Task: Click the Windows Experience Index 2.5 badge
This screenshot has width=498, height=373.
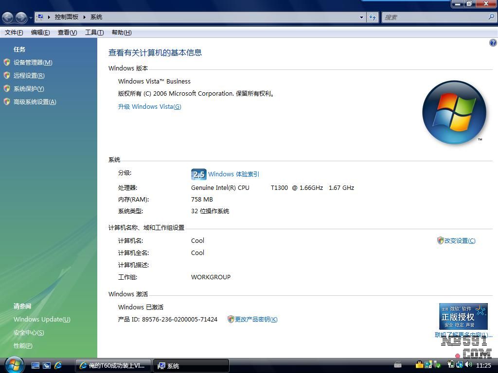Action: pyautogui.click(x=198, y=174)
